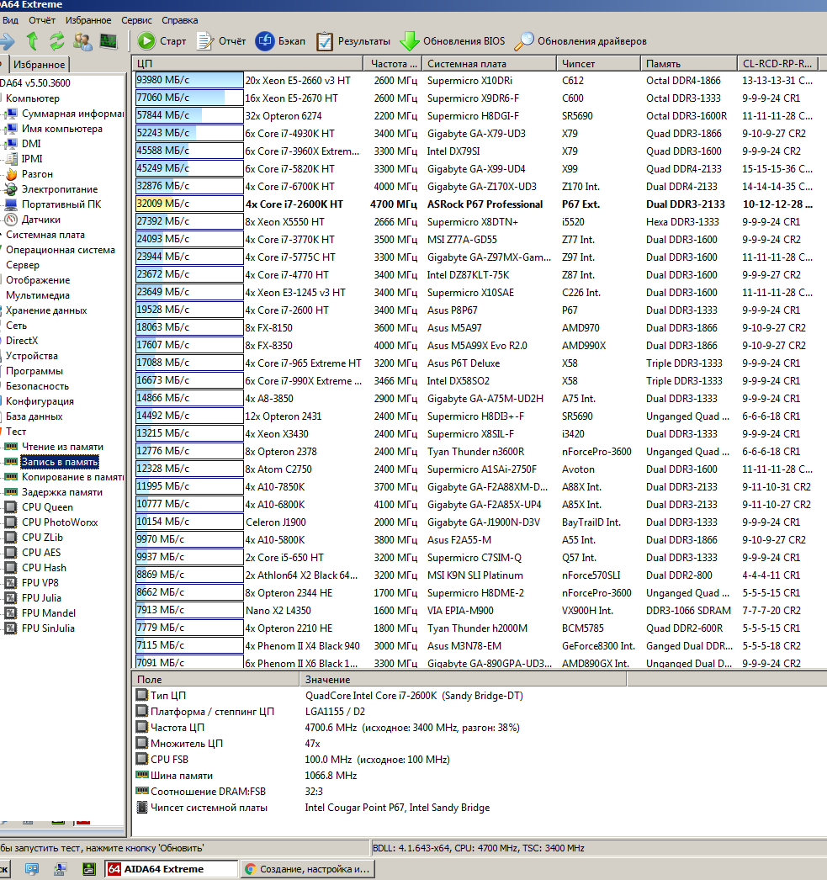Screen dimensions: 827x880
Task: Open the Вид menu
Action: [10, 20]
